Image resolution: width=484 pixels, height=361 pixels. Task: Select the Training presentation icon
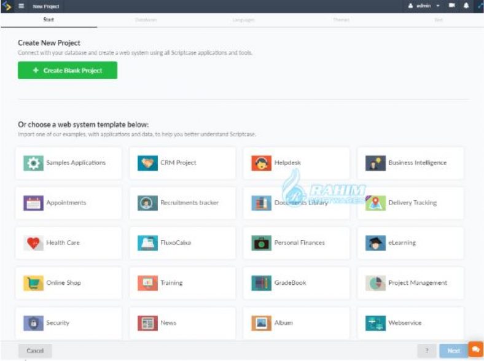(x=147, y=283)
